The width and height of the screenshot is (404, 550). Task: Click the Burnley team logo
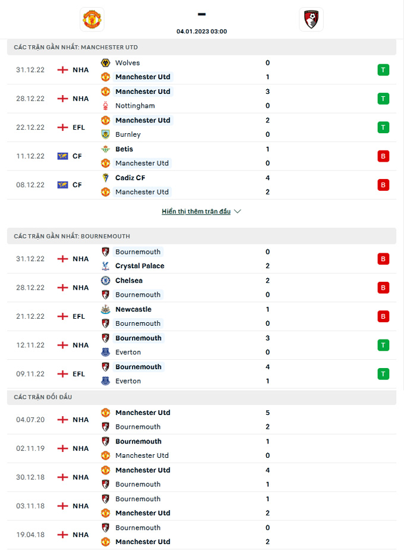point(105,134)
